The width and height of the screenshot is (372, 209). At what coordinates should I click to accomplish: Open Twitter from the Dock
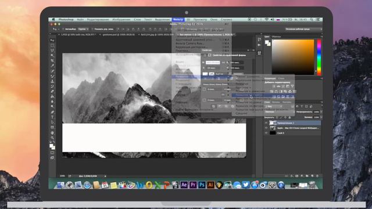point(245,185)
